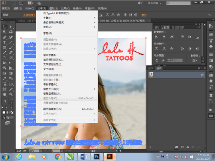Viewport: 215px width, 161px height.
Task: Expand the 變更大小寫(C) submenu arrow
Action: point(95,89)
